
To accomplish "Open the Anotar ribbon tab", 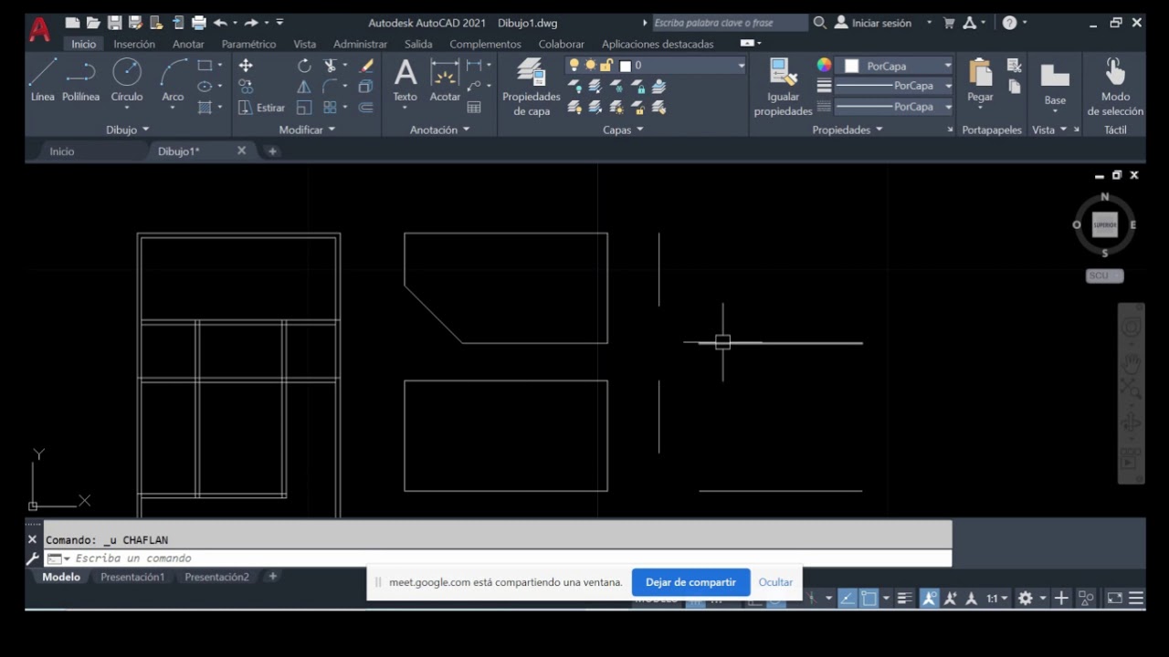I will pos(188,44).
